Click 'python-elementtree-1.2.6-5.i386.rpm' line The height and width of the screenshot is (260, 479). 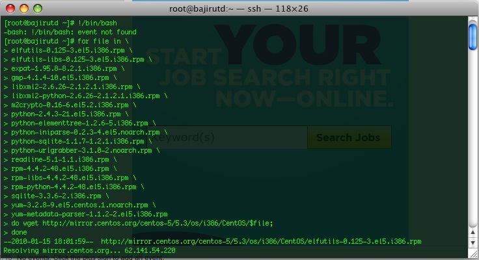pos(80,123)
